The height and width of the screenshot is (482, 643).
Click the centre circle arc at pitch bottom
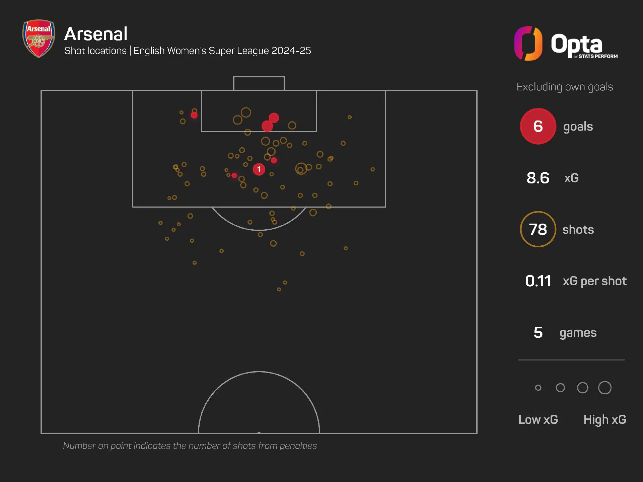[x=259, y=372]
